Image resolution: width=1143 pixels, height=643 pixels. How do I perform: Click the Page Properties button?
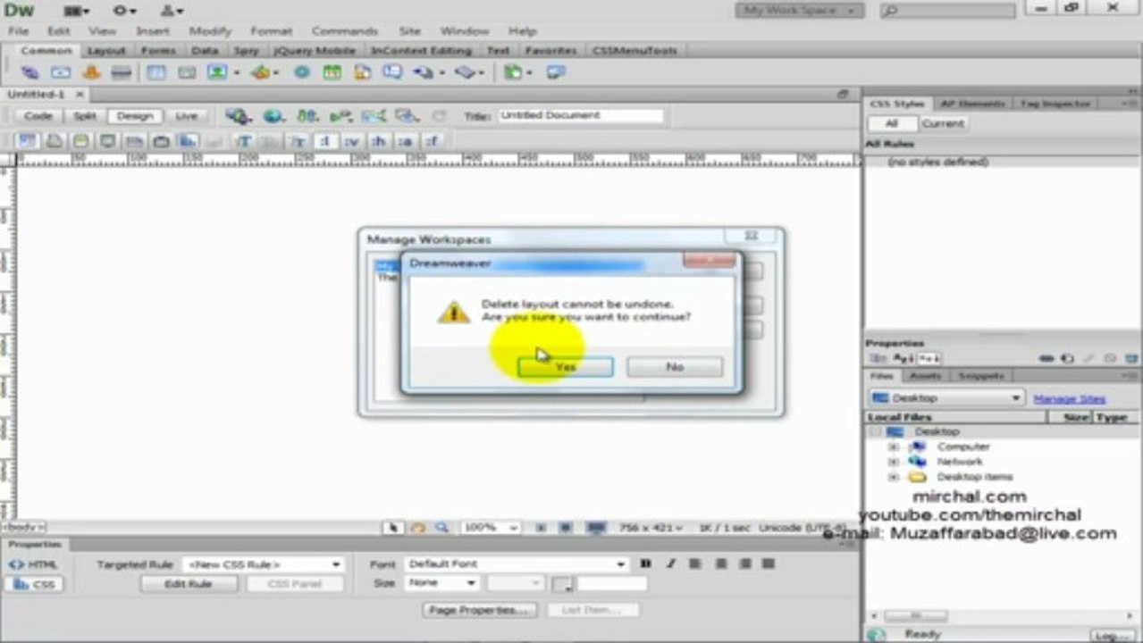click(x=481, y=610)
